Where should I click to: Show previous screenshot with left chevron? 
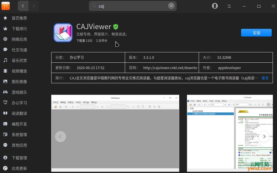click(x=60, y=137)
